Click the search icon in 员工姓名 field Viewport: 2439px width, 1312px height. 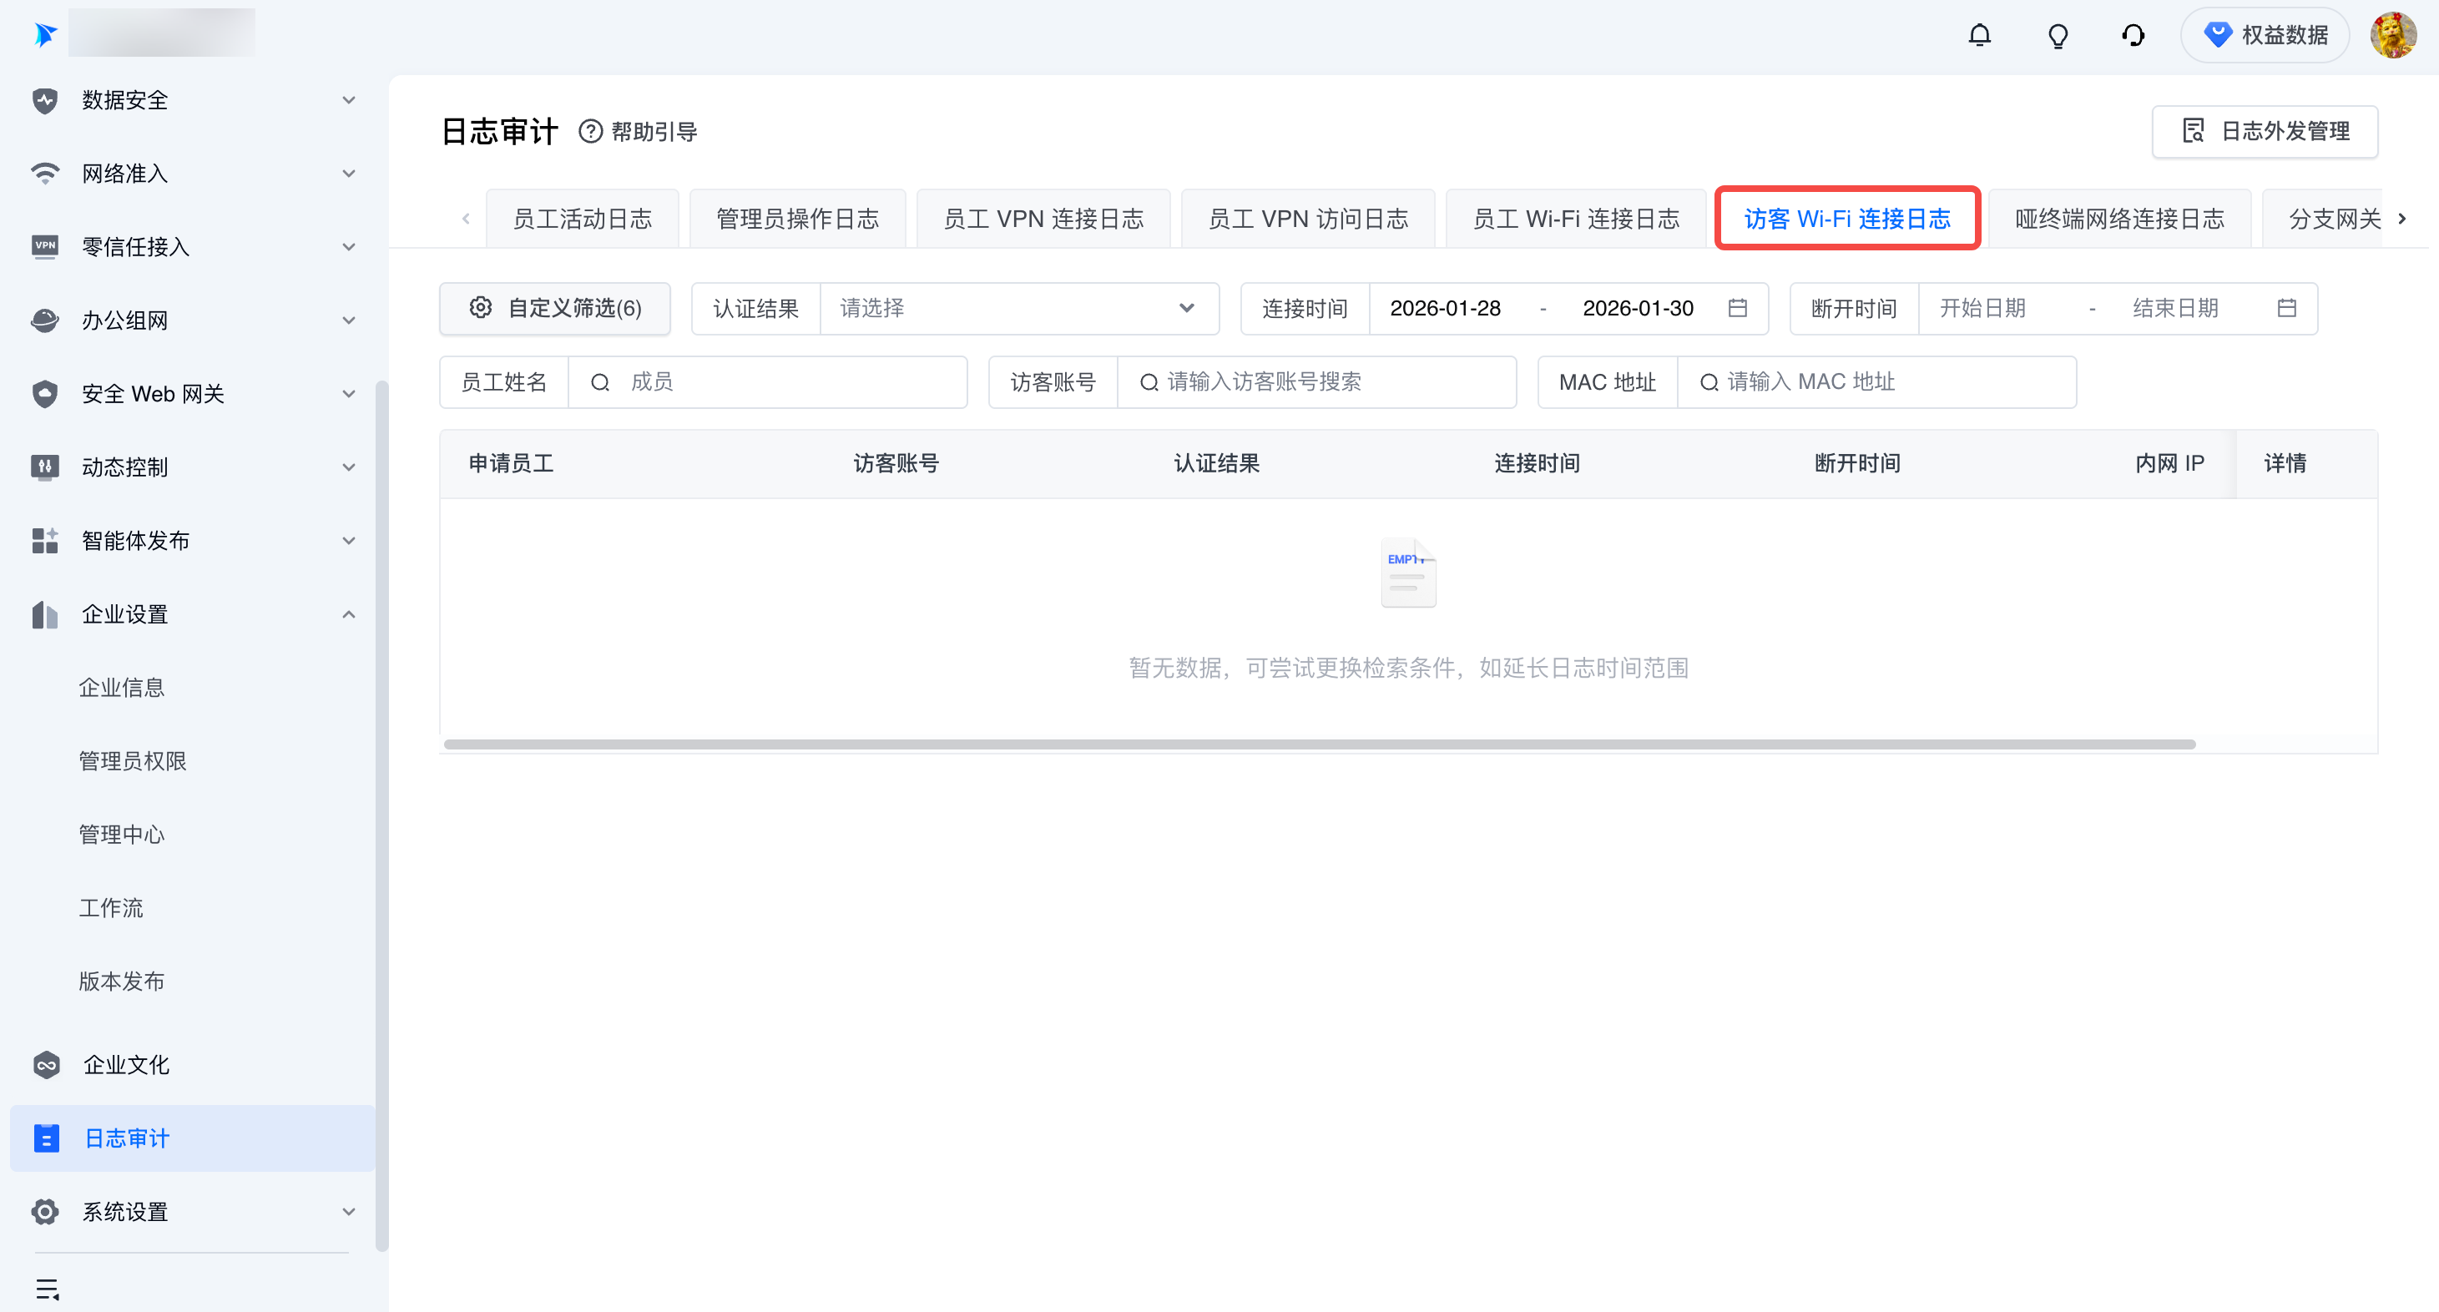click(x=599, y=381)
